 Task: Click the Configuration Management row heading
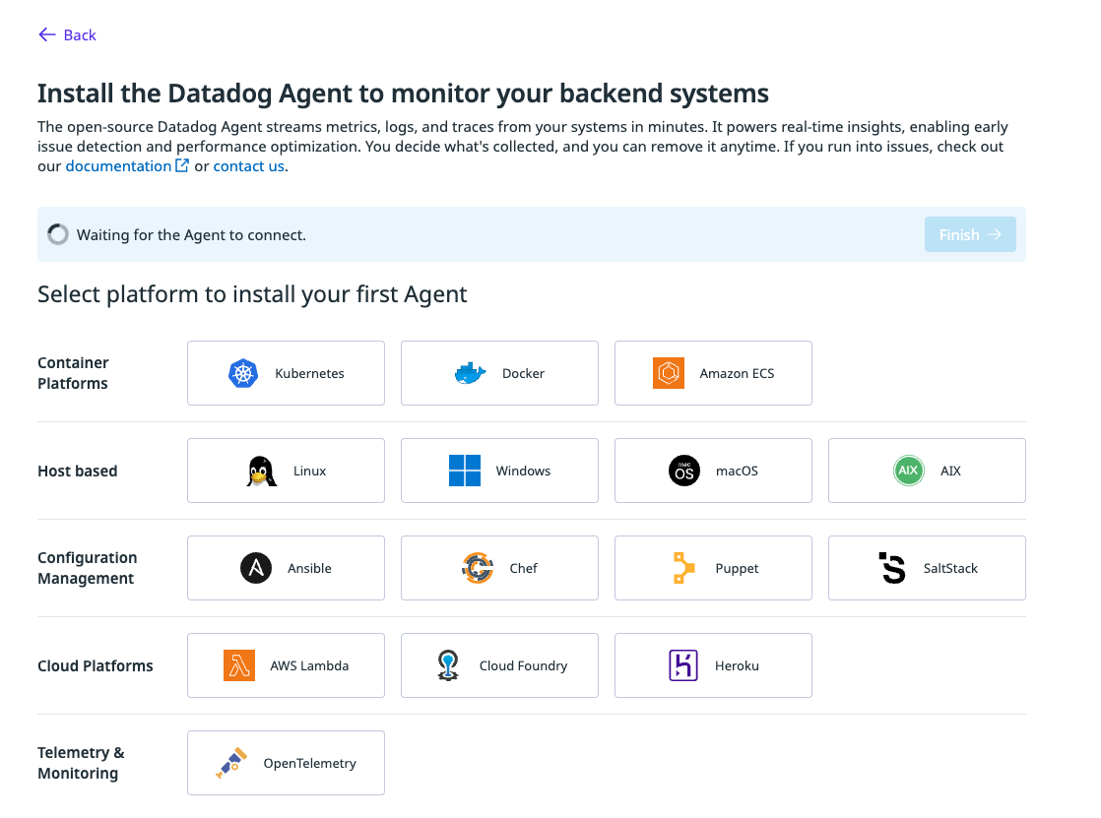tap(87, 568)
